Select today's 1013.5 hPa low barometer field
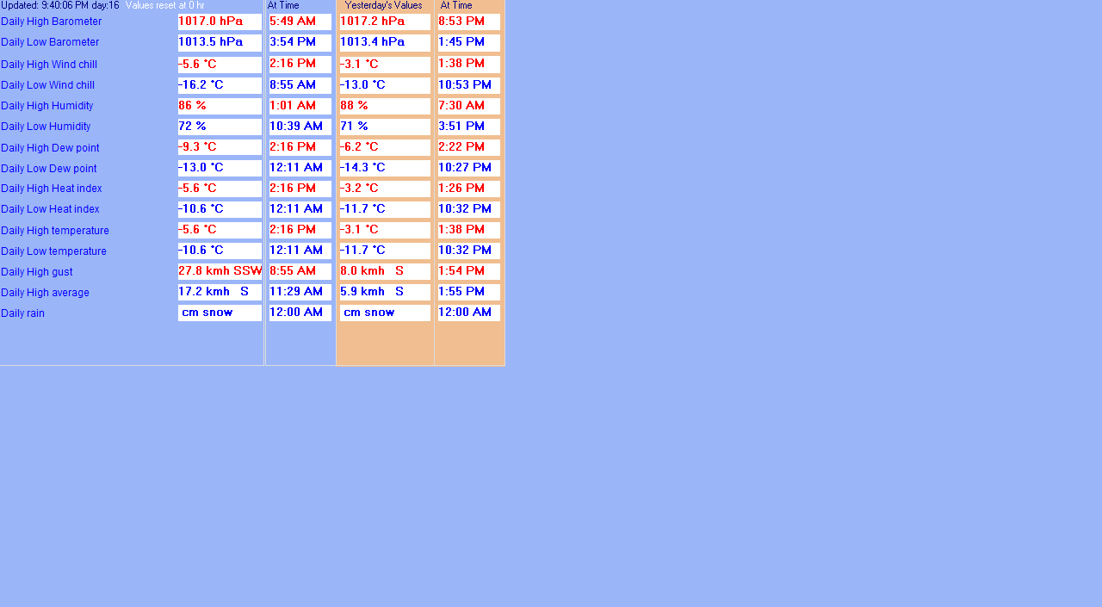 (220, 42)
